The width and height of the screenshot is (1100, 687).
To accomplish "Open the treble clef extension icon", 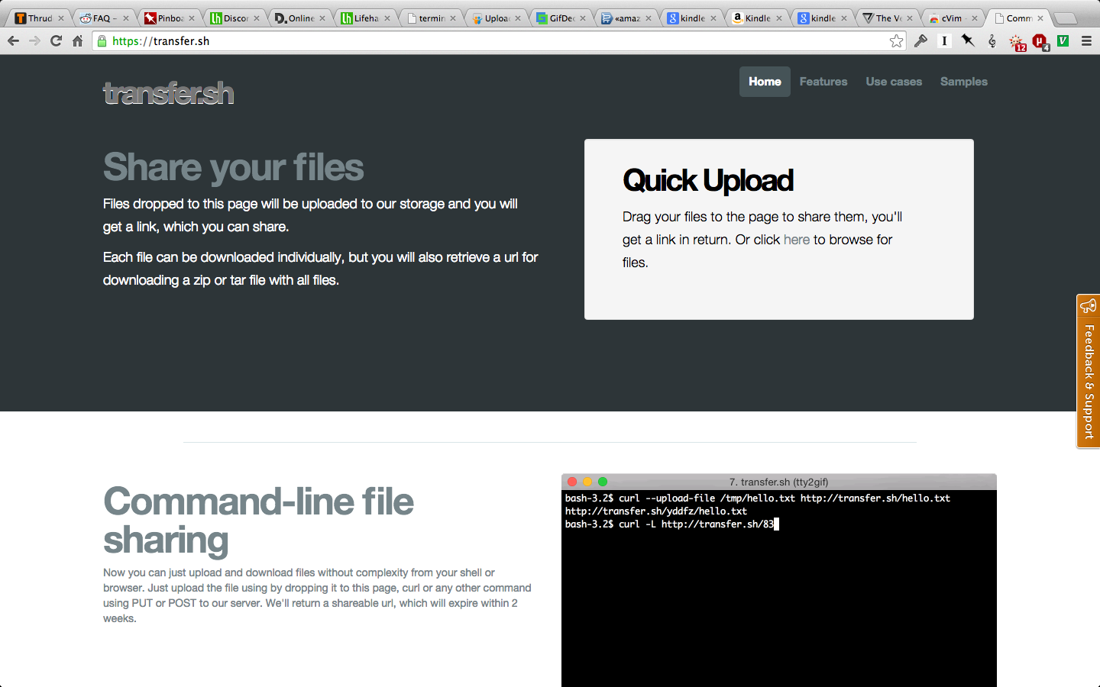I will click(x=992, y=40).
